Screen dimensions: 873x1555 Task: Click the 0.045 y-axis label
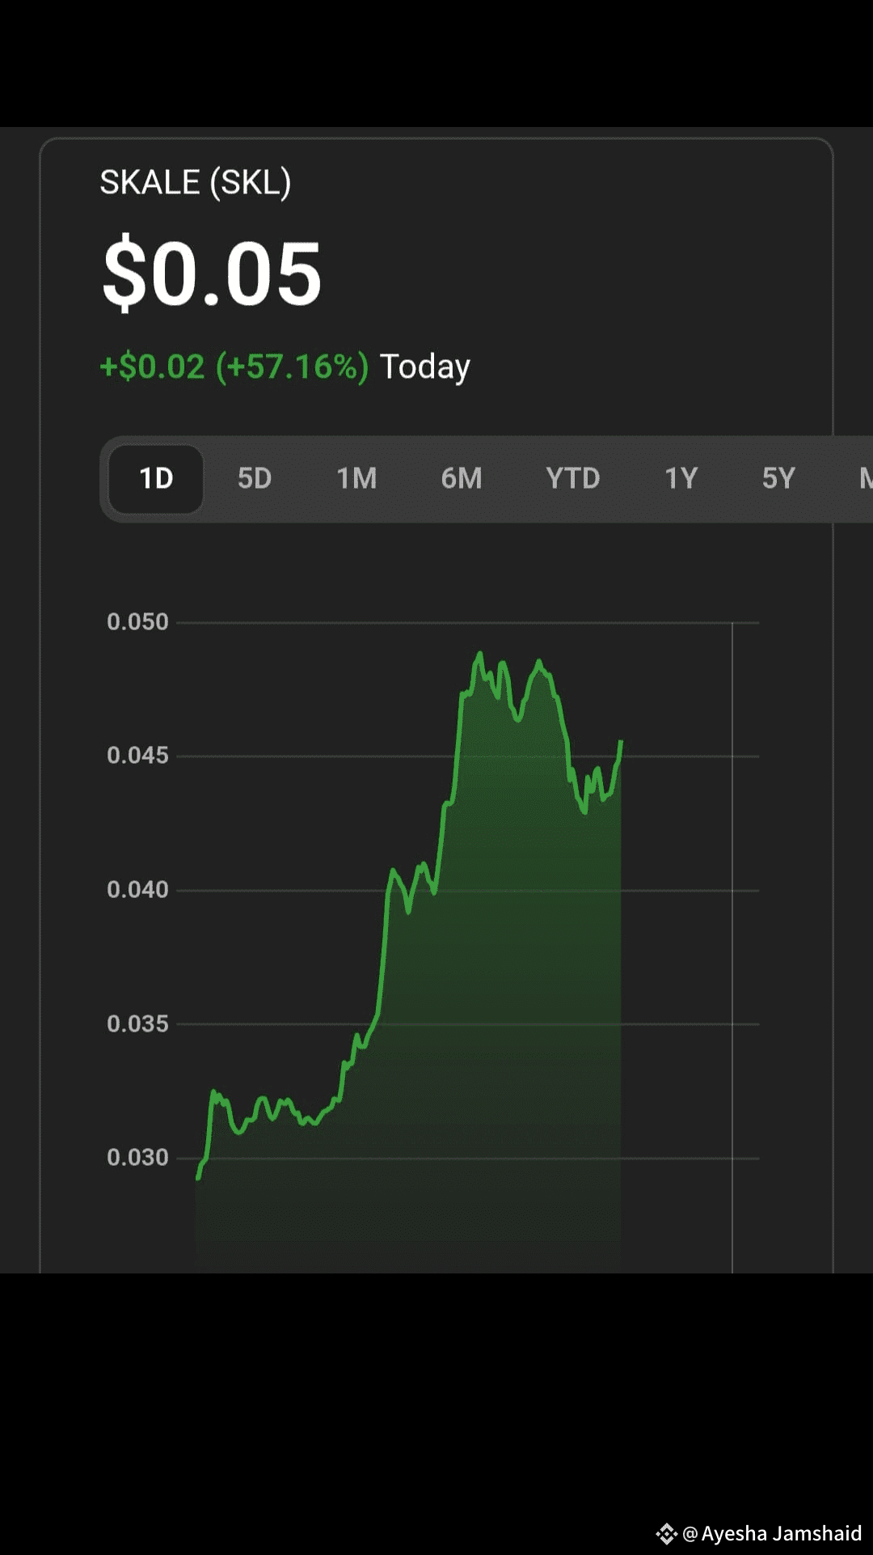[x=138, y=755]
